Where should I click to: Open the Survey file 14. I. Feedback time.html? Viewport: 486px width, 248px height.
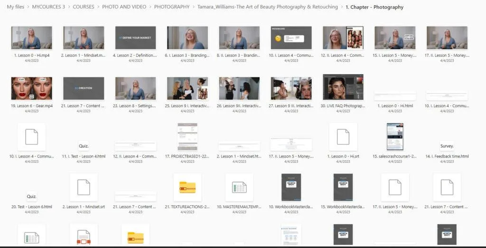click(x=447, y=146)
